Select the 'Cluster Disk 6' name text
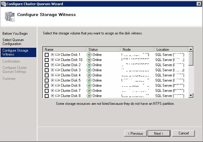Viewport: 203px width, 142px height. point(71,86)
